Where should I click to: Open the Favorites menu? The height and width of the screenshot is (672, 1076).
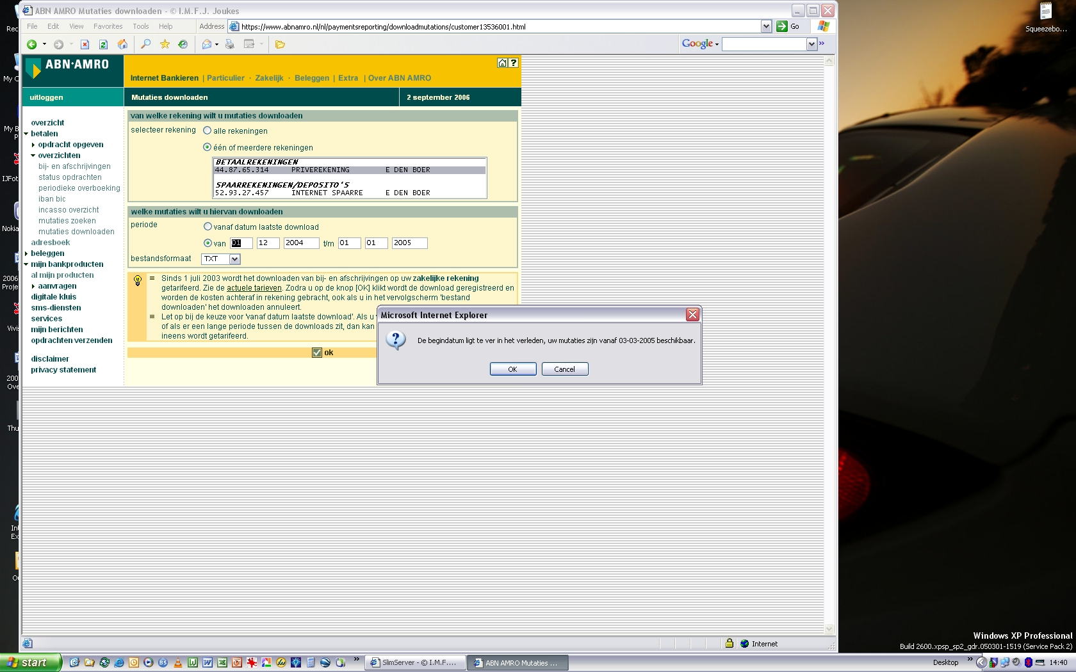pos(108,26)
